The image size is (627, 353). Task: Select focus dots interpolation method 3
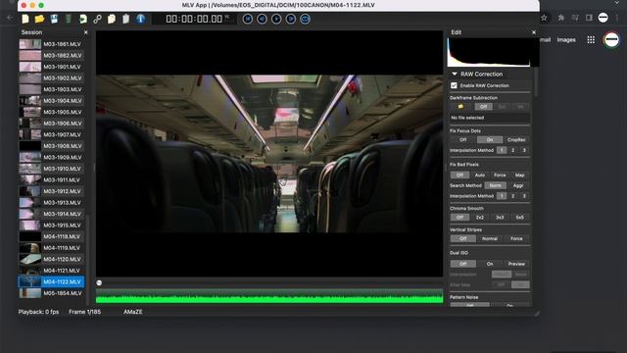tap(524, 150)
